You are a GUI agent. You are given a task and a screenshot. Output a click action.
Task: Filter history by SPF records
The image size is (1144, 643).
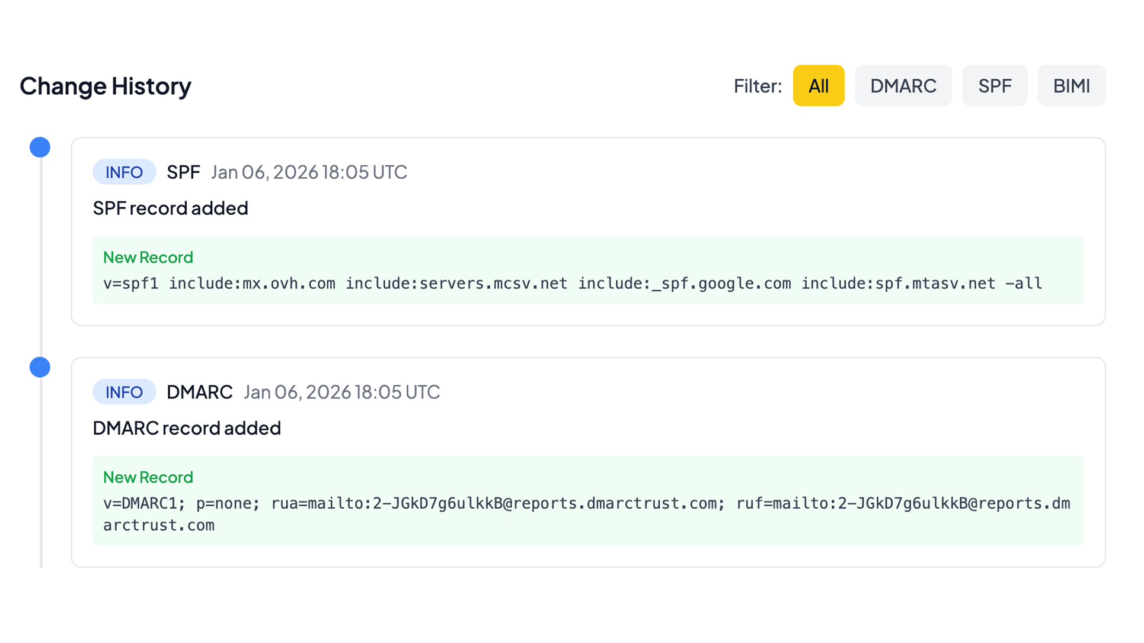995,86
